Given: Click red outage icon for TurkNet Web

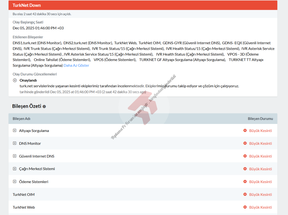Looking at the screenshot, I should click(x=245, y=207).
